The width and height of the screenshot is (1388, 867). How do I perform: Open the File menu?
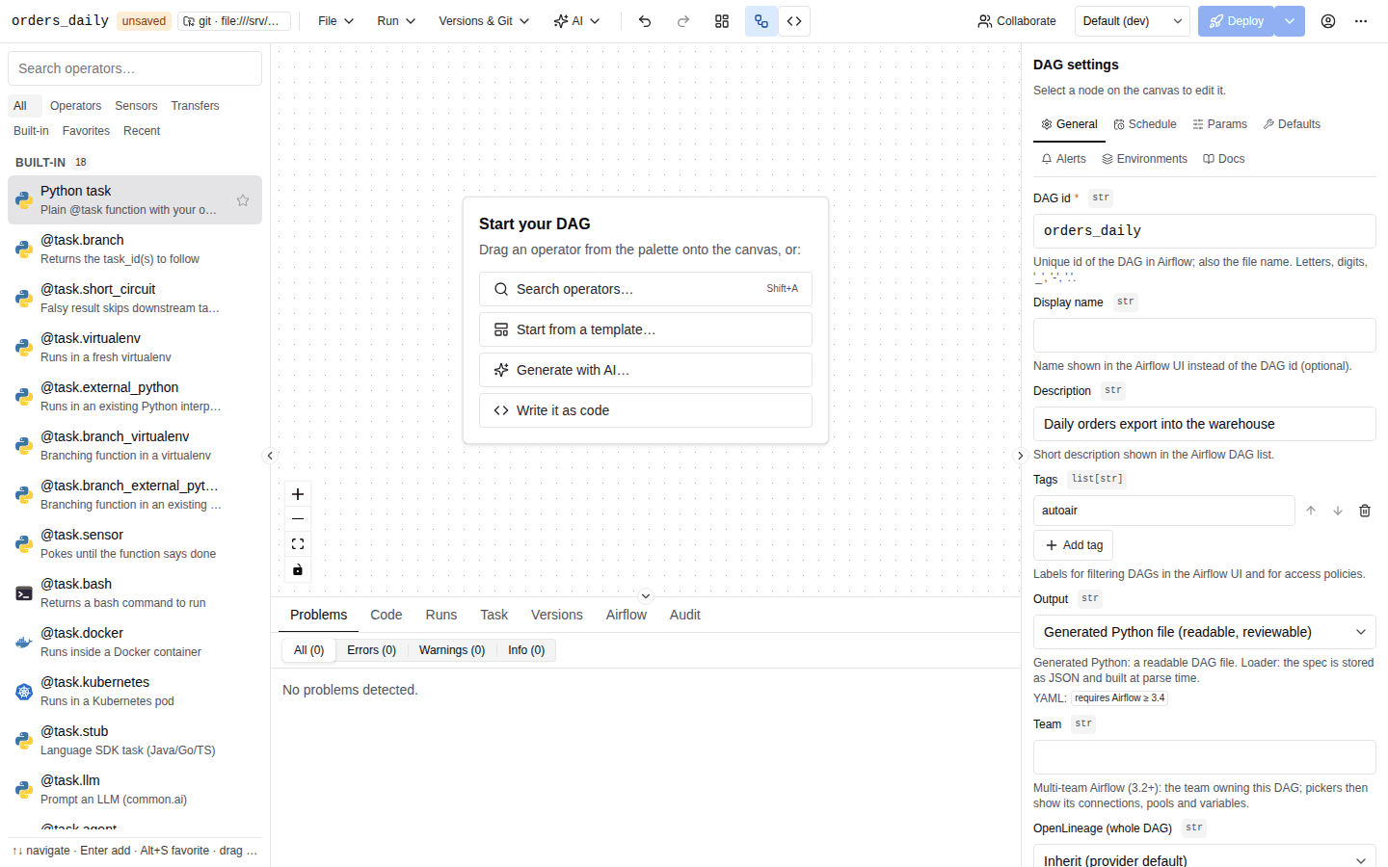pos(336,21)
